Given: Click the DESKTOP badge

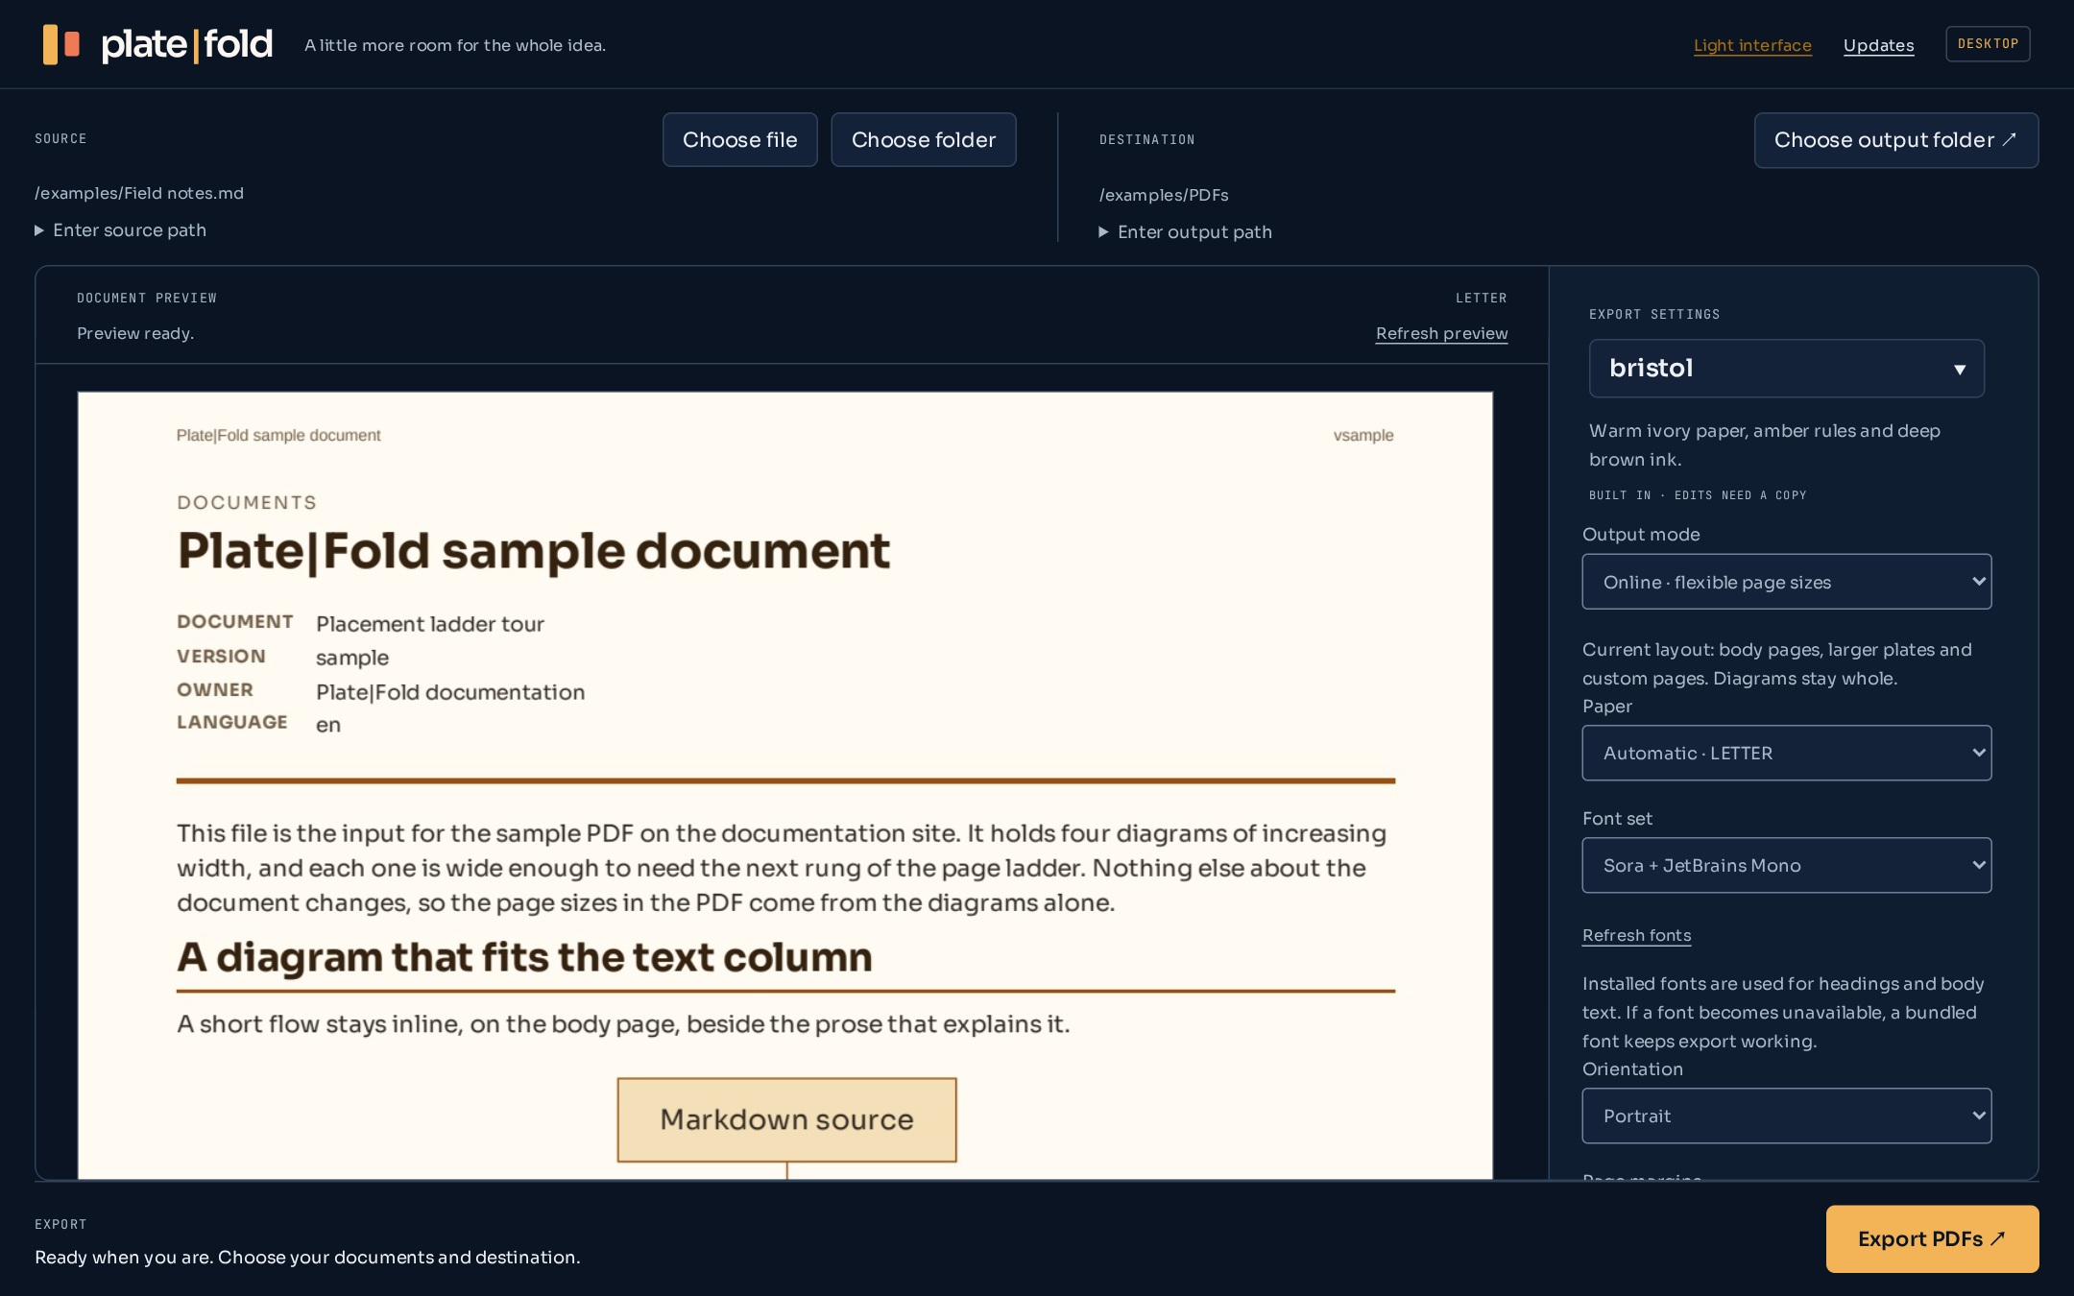Looking at the screenshot, I should point(1988,44).
